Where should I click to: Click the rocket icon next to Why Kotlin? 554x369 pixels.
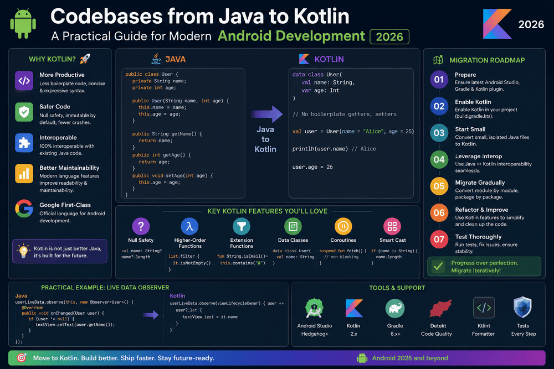pos(85,59)
